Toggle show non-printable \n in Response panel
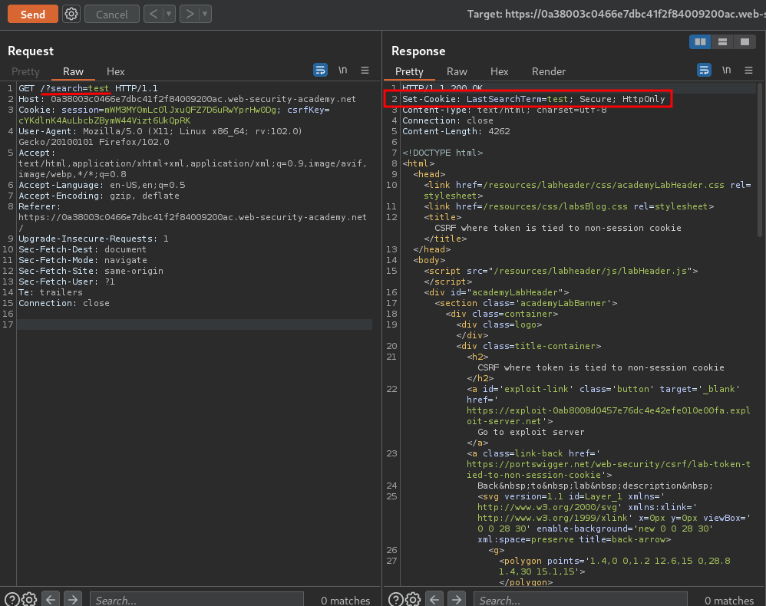The width and height of the screenshot is (766, 606). click(726, 71)
